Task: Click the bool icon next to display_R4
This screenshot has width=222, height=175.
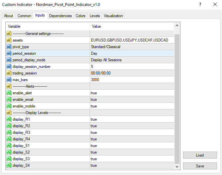Action: pos(9,139)
